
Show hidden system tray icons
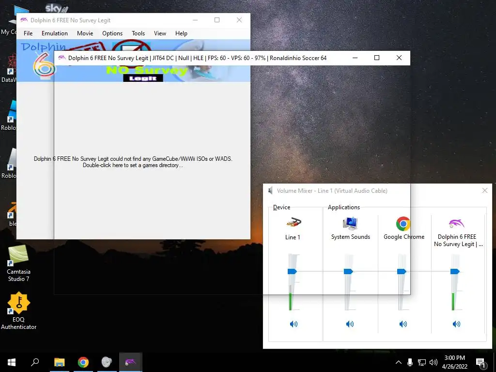coord(399,362)
